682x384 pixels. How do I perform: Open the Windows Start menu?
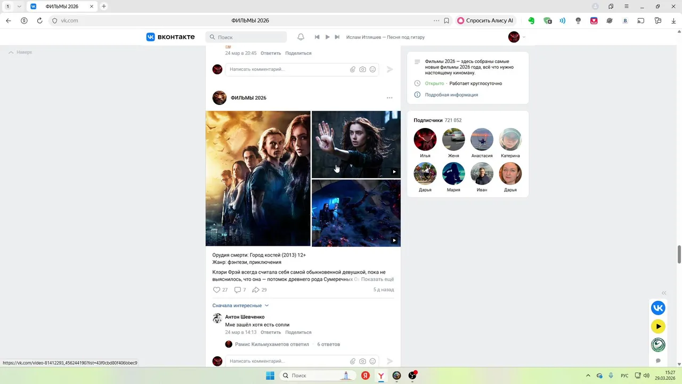point(270,375)
